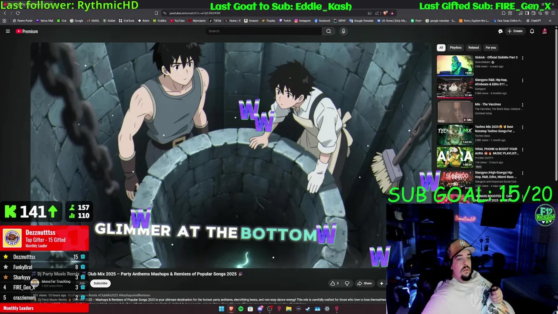Open the ChatGPT bookmark
The width and height of the screenshot is (558, 314).
(534, 20)
